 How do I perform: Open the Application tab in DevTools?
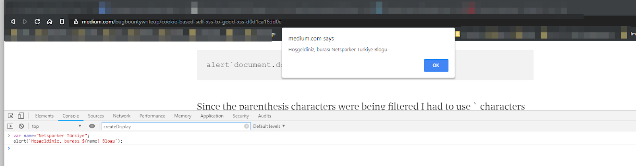[x=212, y=116]
